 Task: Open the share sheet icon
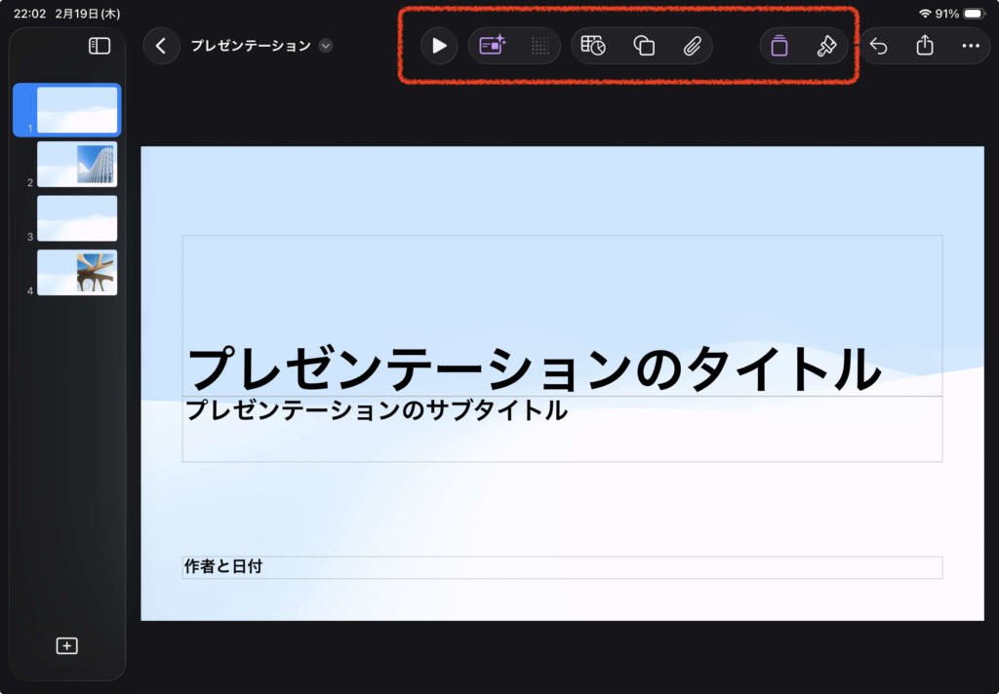click(x=925, y=46)
